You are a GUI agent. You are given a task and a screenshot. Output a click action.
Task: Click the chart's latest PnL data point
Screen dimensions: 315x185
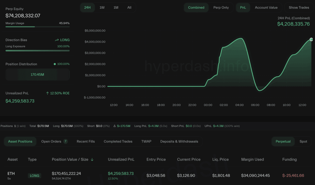click(x=311, y=39)
